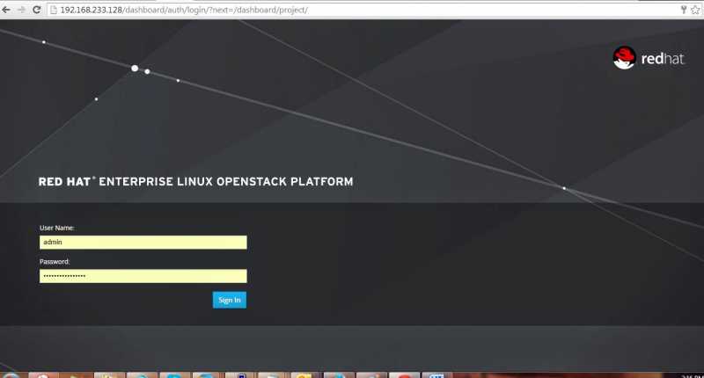Reload the page with the refresh icon
Screen dimensions: 704x378
[36, 10]
